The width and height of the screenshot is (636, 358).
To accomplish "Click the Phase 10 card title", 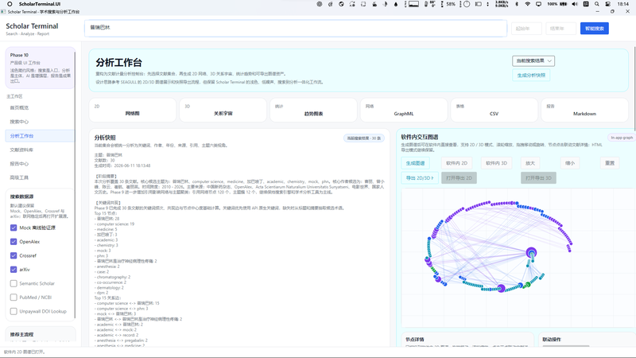I will (x=19, y=55).
